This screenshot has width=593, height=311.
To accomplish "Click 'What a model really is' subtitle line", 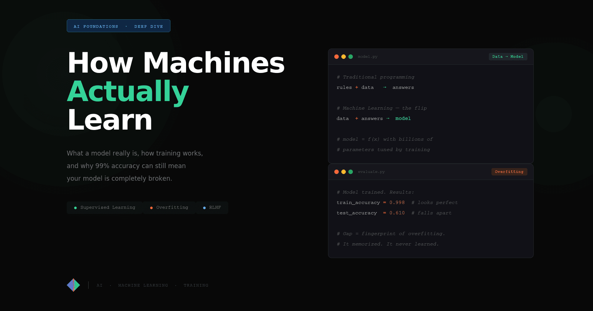I will coord(135,153).
